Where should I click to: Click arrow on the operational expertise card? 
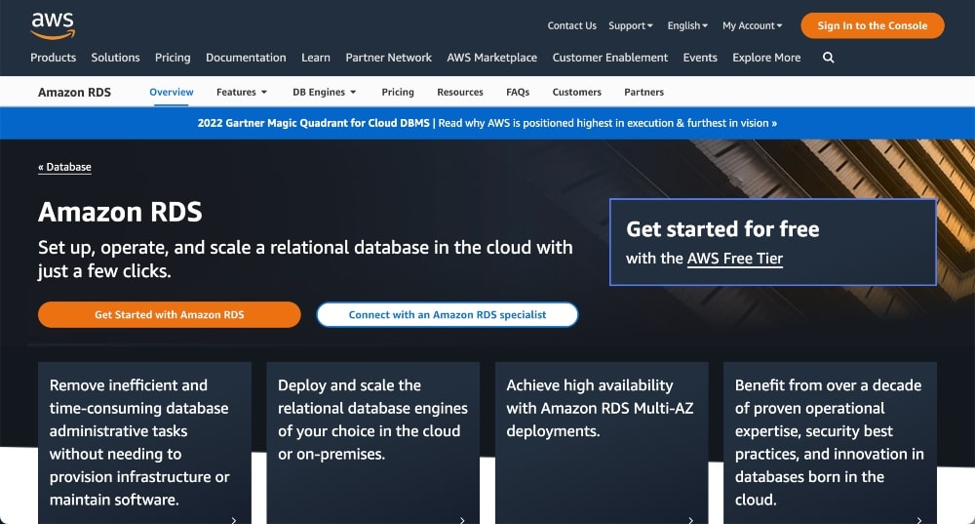point(918,520)
